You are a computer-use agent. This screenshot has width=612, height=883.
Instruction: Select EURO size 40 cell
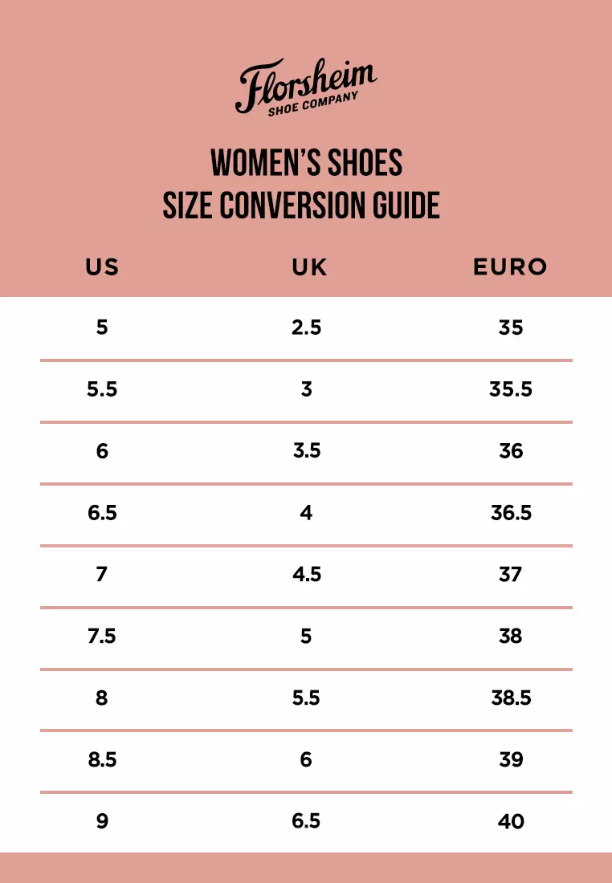coord(511,821)
